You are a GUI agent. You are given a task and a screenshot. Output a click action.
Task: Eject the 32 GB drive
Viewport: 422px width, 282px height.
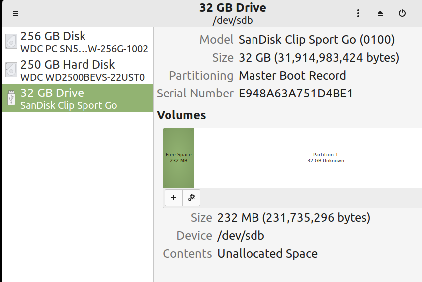click(380, 13)
